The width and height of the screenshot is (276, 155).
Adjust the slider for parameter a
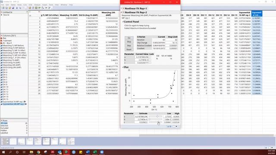(155, 116)
